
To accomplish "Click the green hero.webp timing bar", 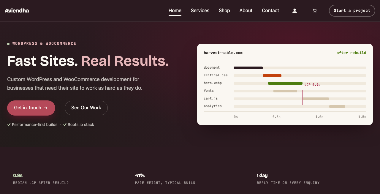I will tap(285, 83).
